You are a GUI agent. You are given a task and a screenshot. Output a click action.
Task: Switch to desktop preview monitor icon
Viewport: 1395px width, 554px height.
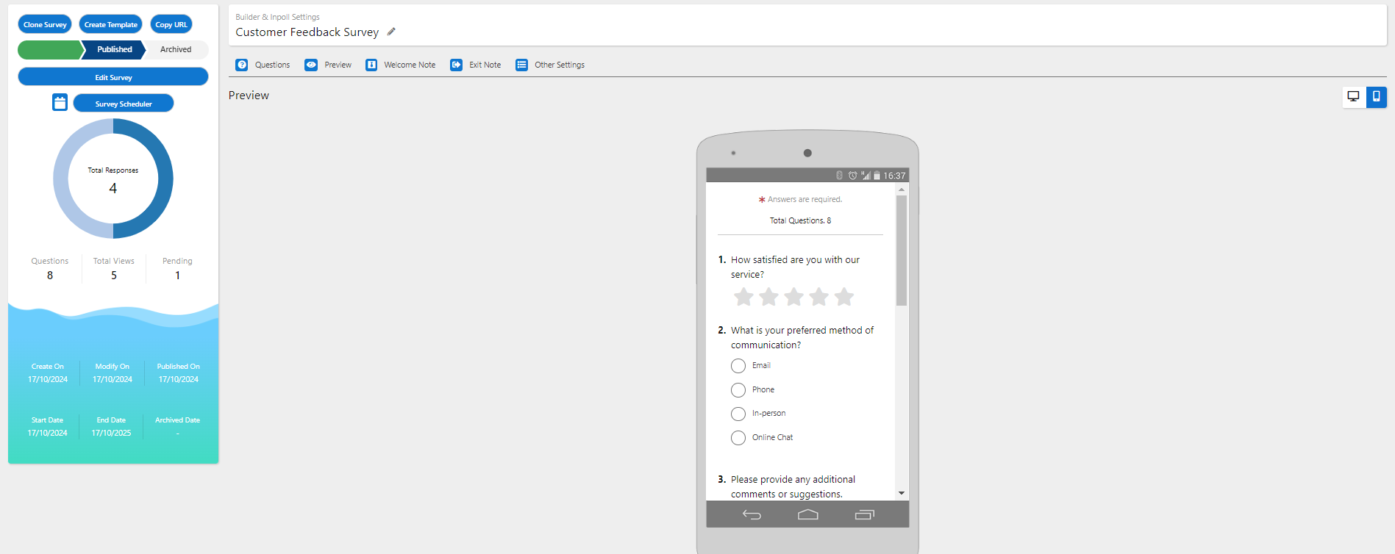coord(1353,96)
